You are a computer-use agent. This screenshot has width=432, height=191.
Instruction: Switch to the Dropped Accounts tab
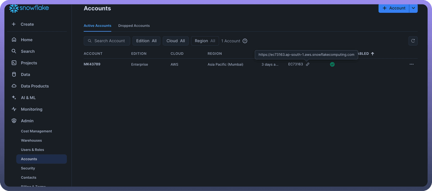[x=134, y=26]
